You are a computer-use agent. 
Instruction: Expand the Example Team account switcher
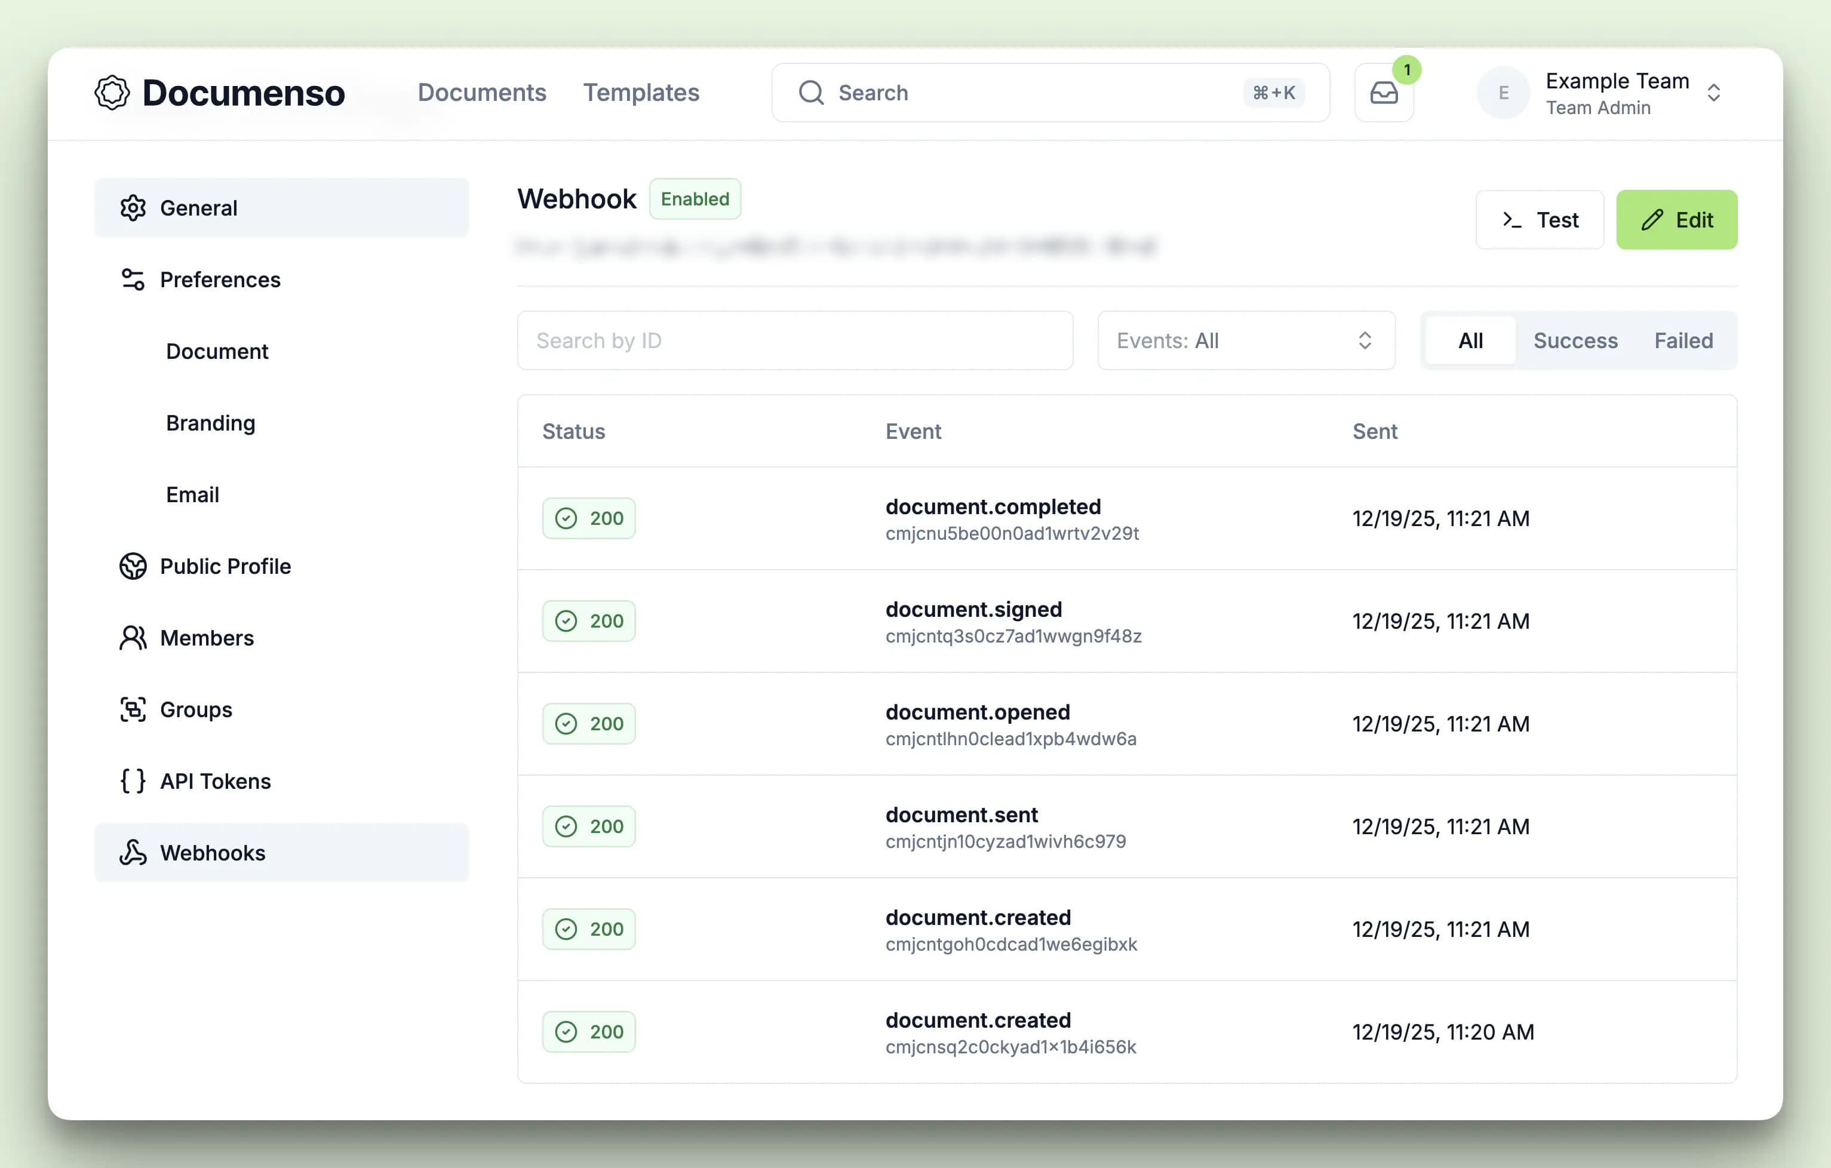point(1714,92)
